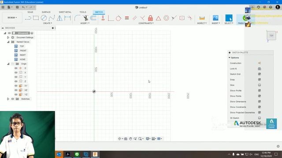Viewport: 282px width, 158px height.
Task: Open the CONSTRAINTS dropdown menu
Action: [x=146, y=23]
